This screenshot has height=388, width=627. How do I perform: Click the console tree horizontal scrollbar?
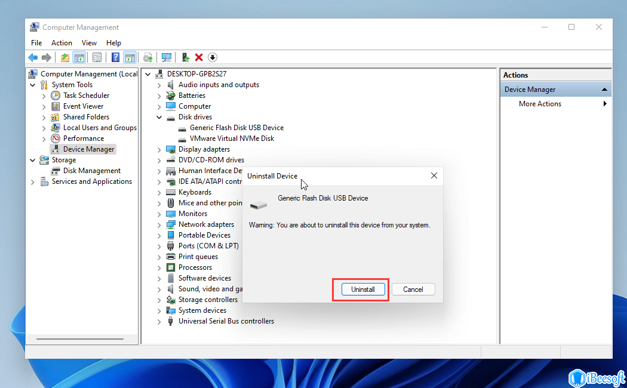[x=80, y=339]
